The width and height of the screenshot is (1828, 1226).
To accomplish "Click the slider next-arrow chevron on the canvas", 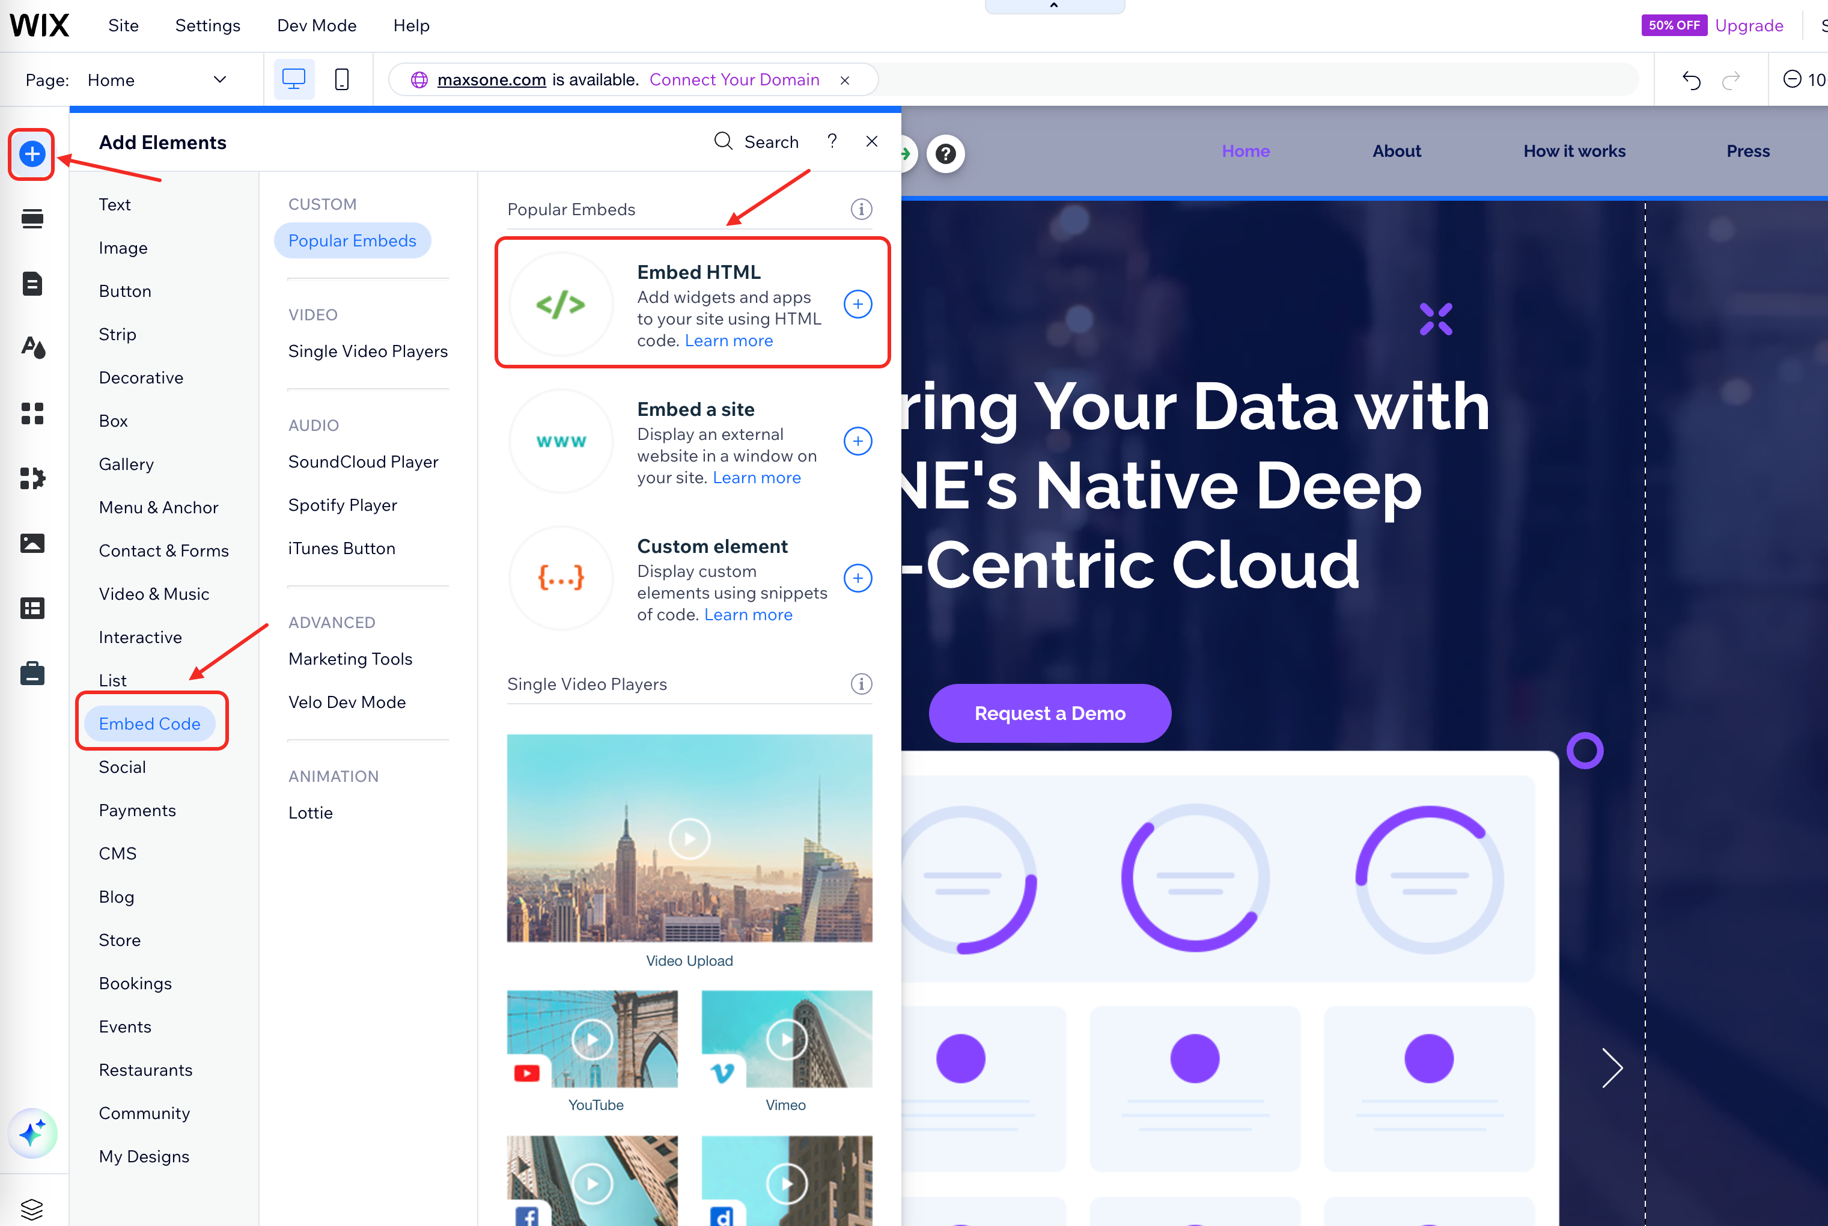I will pyautogui.click(x=1612, y=1068).
